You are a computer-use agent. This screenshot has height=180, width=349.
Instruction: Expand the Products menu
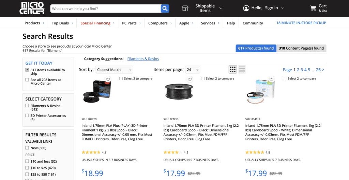34,23
